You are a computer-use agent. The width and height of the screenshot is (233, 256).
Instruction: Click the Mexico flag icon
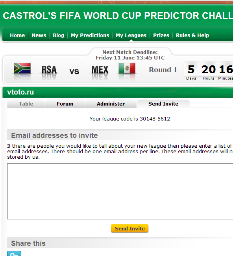(127, 68)
